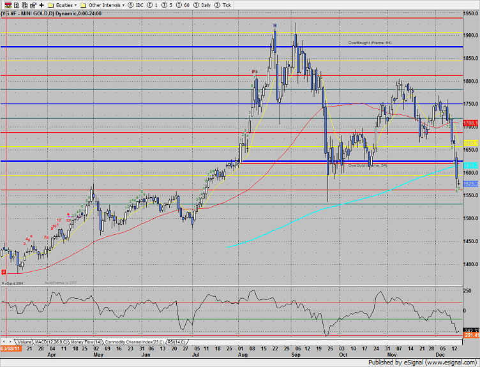Click the red P marker on chart
Viewport: 480px width, 367px height.
pyautogui.click(x=4, y=272)
